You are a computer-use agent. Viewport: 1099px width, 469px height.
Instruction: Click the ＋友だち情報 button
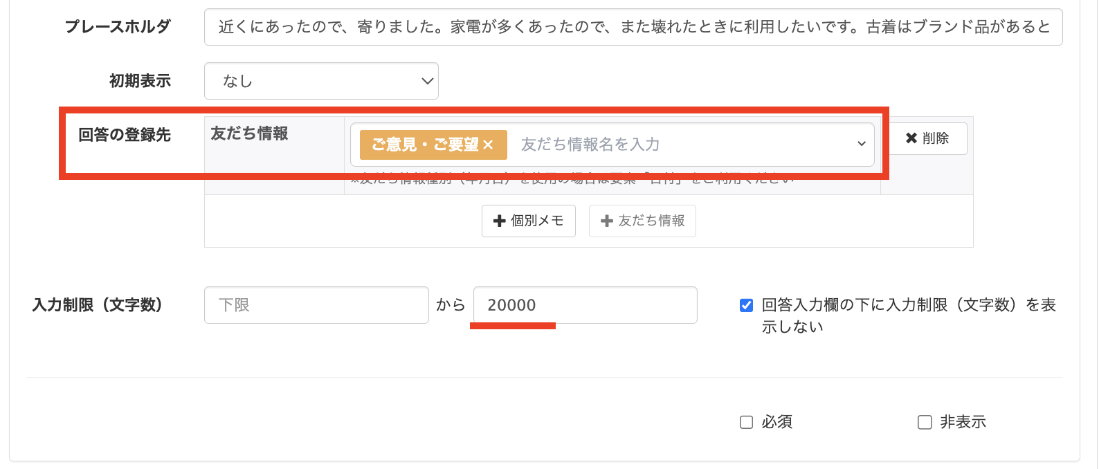642,221
